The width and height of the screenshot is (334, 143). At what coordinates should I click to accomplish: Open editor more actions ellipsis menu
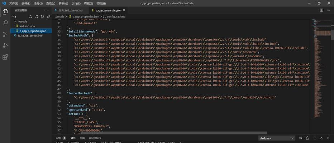click(x=329, y=10)
